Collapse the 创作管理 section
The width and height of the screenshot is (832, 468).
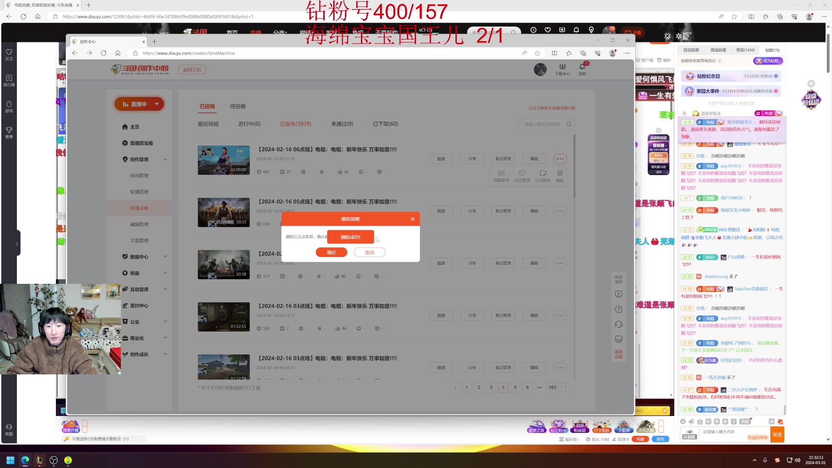165,159
